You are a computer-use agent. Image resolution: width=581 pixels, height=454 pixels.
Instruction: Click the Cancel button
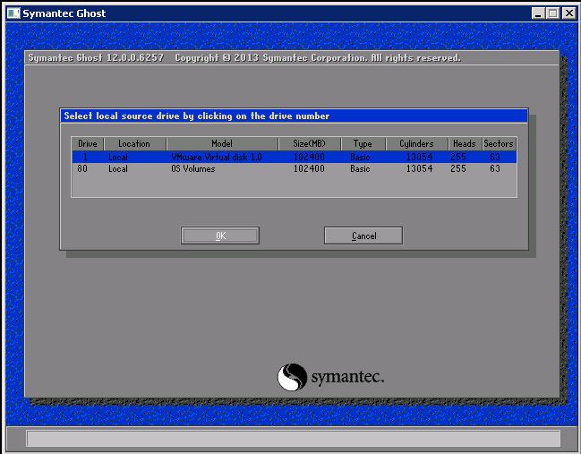tap(363, 236)
